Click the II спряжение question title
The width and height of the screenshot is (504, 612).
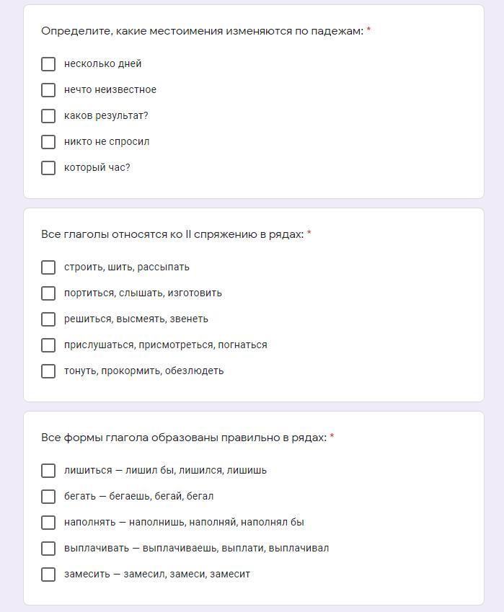[172, 234]
